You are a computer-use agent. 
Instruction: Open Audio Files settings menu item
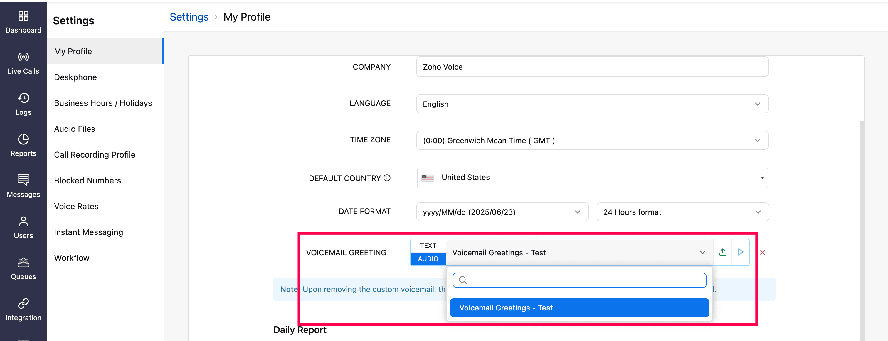pos(75,129)
